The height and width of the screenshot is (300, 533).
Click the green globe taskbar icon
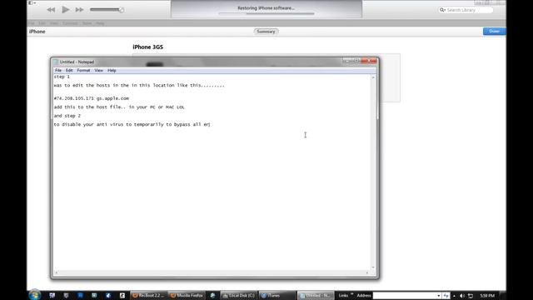(213, 296)
